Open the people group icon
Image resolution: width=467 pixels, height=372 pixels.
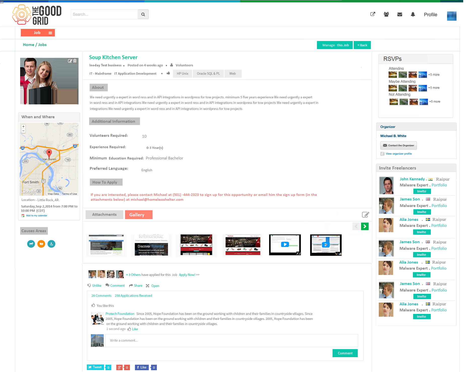[x=386, y=14]
